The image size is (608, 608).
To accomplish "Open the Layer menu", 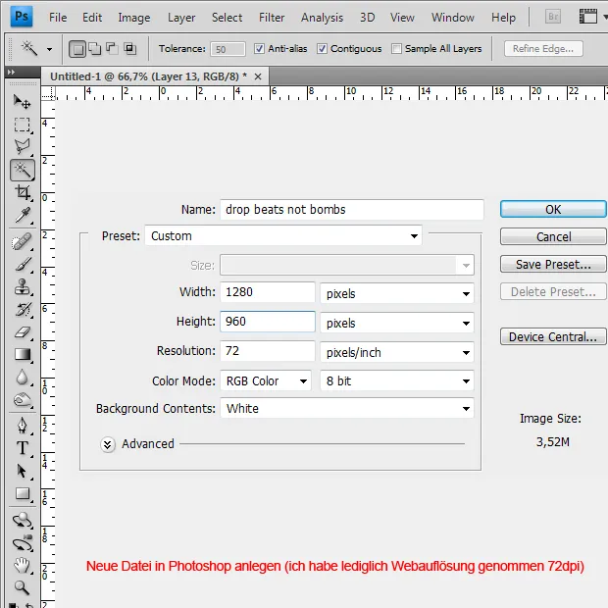I will 181,18.
